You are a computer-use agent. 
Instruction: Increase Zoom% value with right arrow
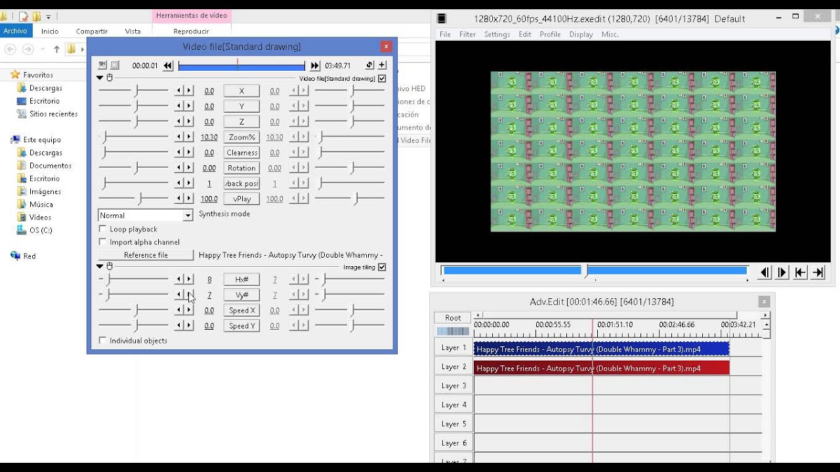click(189, 137)
